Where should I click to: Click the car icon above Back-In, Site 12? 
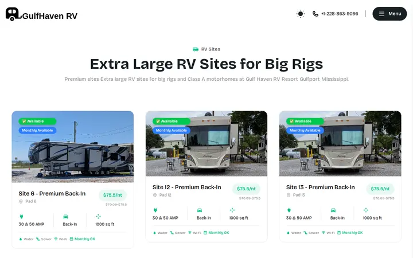point(200,210)
